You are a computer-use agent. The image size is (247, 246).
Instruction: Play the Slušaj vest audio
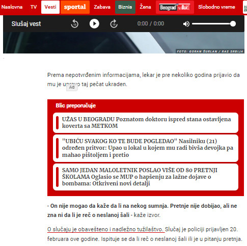[94, 23]
